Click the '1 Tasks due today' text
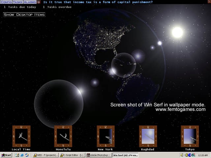This screenshot has width=211, height=158. point(20,7)
